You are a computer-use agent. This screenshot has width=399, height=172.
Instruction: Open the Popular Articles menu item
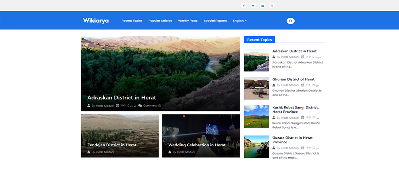click(160, 21)
